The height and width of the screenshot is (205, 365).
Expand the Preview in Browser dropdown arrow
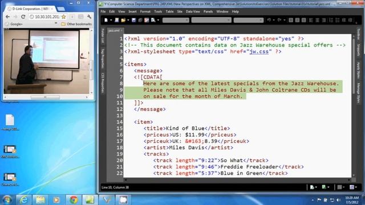tap(158, 20)
